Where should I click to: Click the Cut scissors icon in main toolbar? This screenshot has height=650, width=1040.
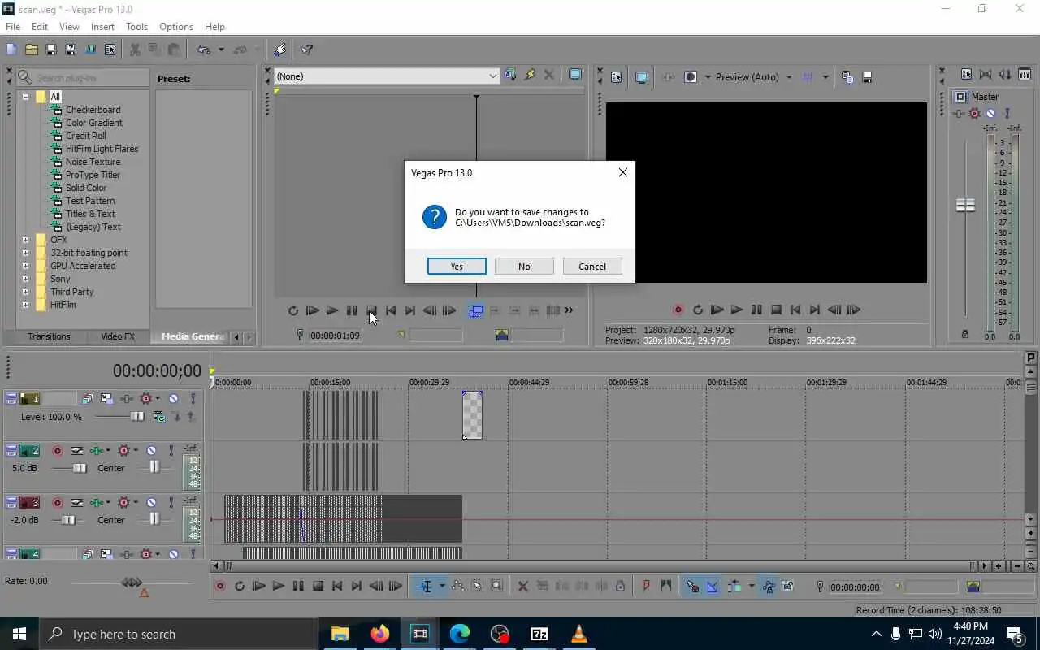coord(135,50)
